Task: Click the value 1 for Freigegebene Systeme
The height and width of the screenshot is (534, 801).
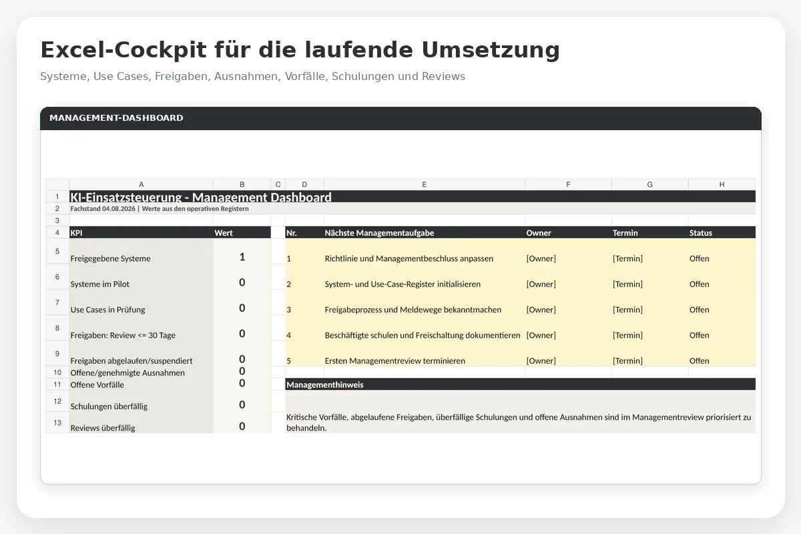Action: tap(242, 251)
